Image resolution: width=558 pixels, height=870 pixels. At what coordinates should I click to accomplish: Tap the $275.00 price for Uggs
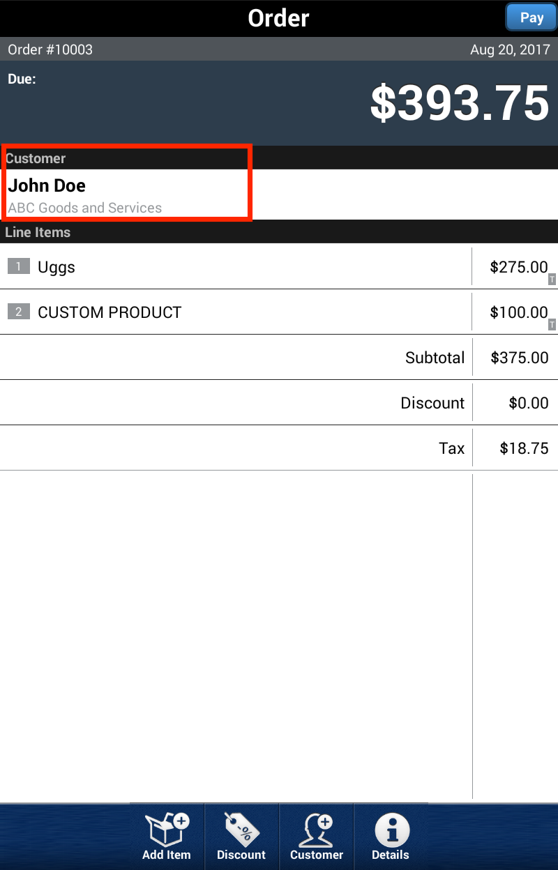pyautogui.click(x=518, y=267)
